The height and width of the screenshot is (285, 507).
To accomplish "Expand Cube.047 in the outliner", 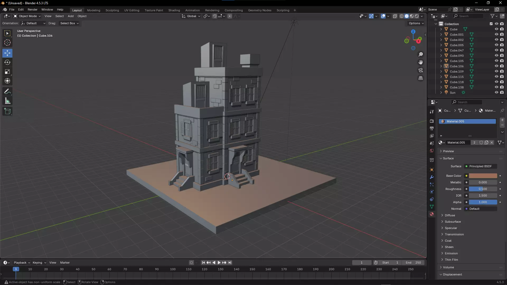I will [441, 50].
